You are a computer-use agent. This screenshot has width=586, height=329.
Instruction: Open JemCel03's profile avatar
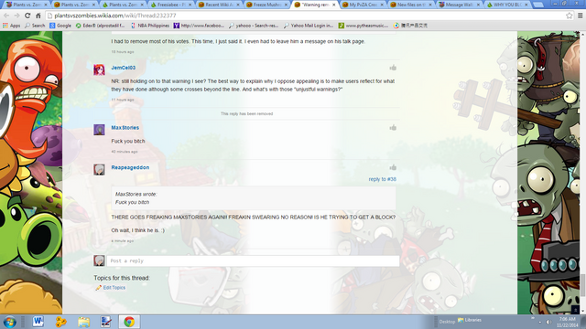(99, 69)
